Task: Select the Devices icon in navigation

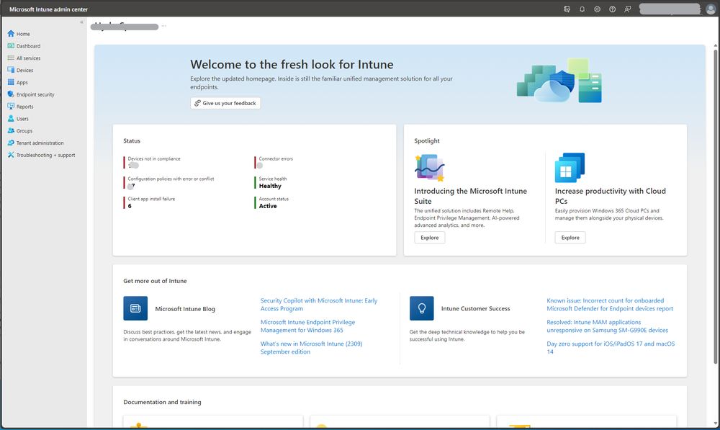Action: [11, 70]
